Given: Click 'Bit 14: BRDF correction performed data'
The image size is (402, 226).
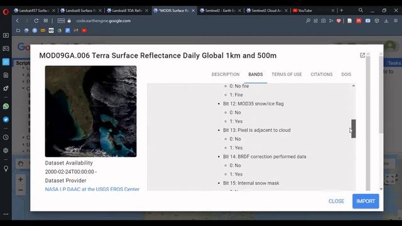Looking at the screenshot, I should (264, 156).
